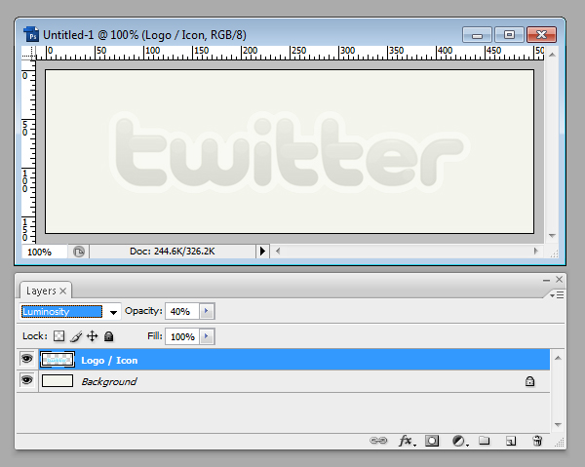The image size is (585, 467).
Task: Select the Background layer name
Action: tap(109, 381)
